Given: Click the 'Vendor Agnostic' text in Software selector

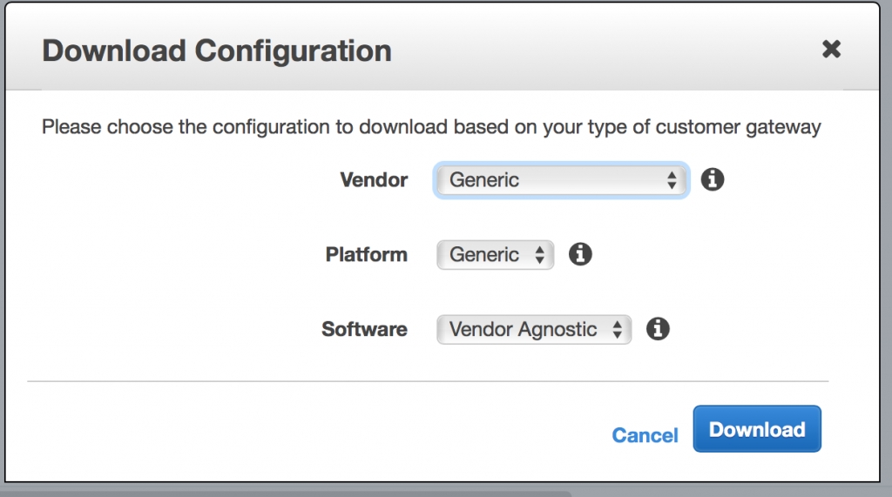Looking at the screenshot, I should (523, 330).
